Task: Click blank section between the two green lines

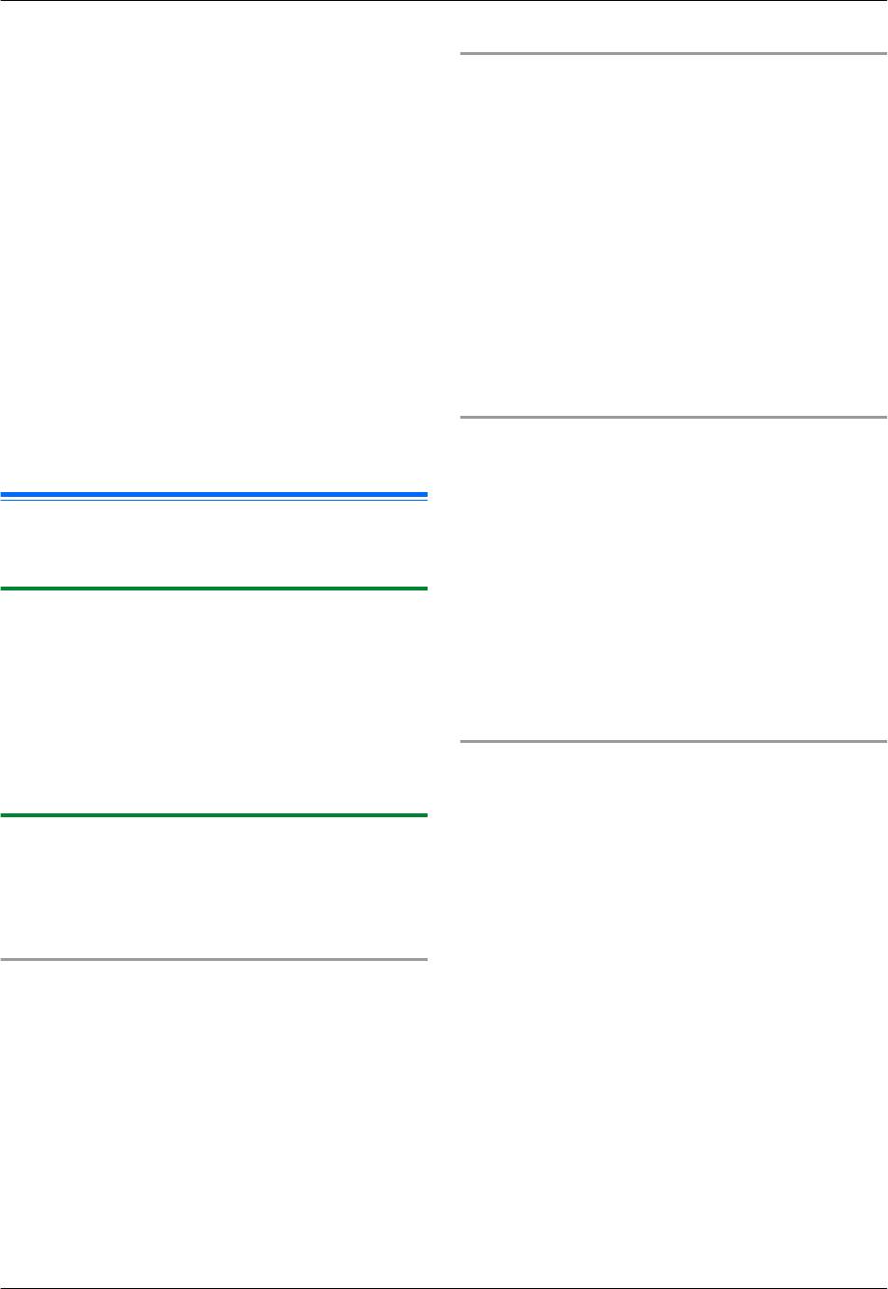Action: [213, 701]
